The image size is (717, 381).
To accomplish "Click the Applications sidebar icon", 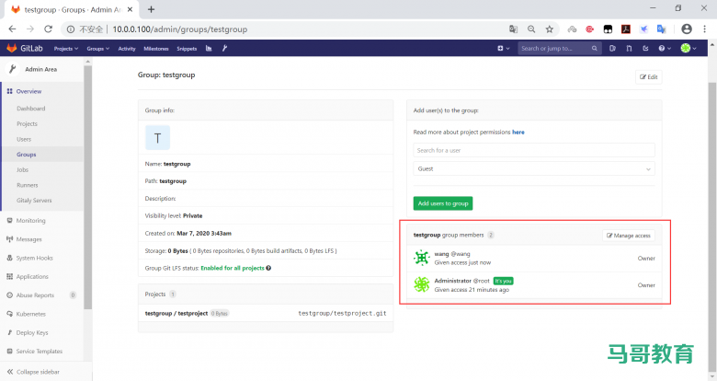I will pyautogui.click(x=9, y=277).
